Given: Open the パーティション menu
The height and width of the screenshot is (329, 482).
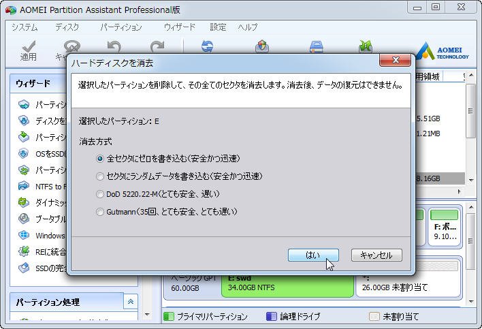Looking at the screenshot, I should click(x=121, y=27).
